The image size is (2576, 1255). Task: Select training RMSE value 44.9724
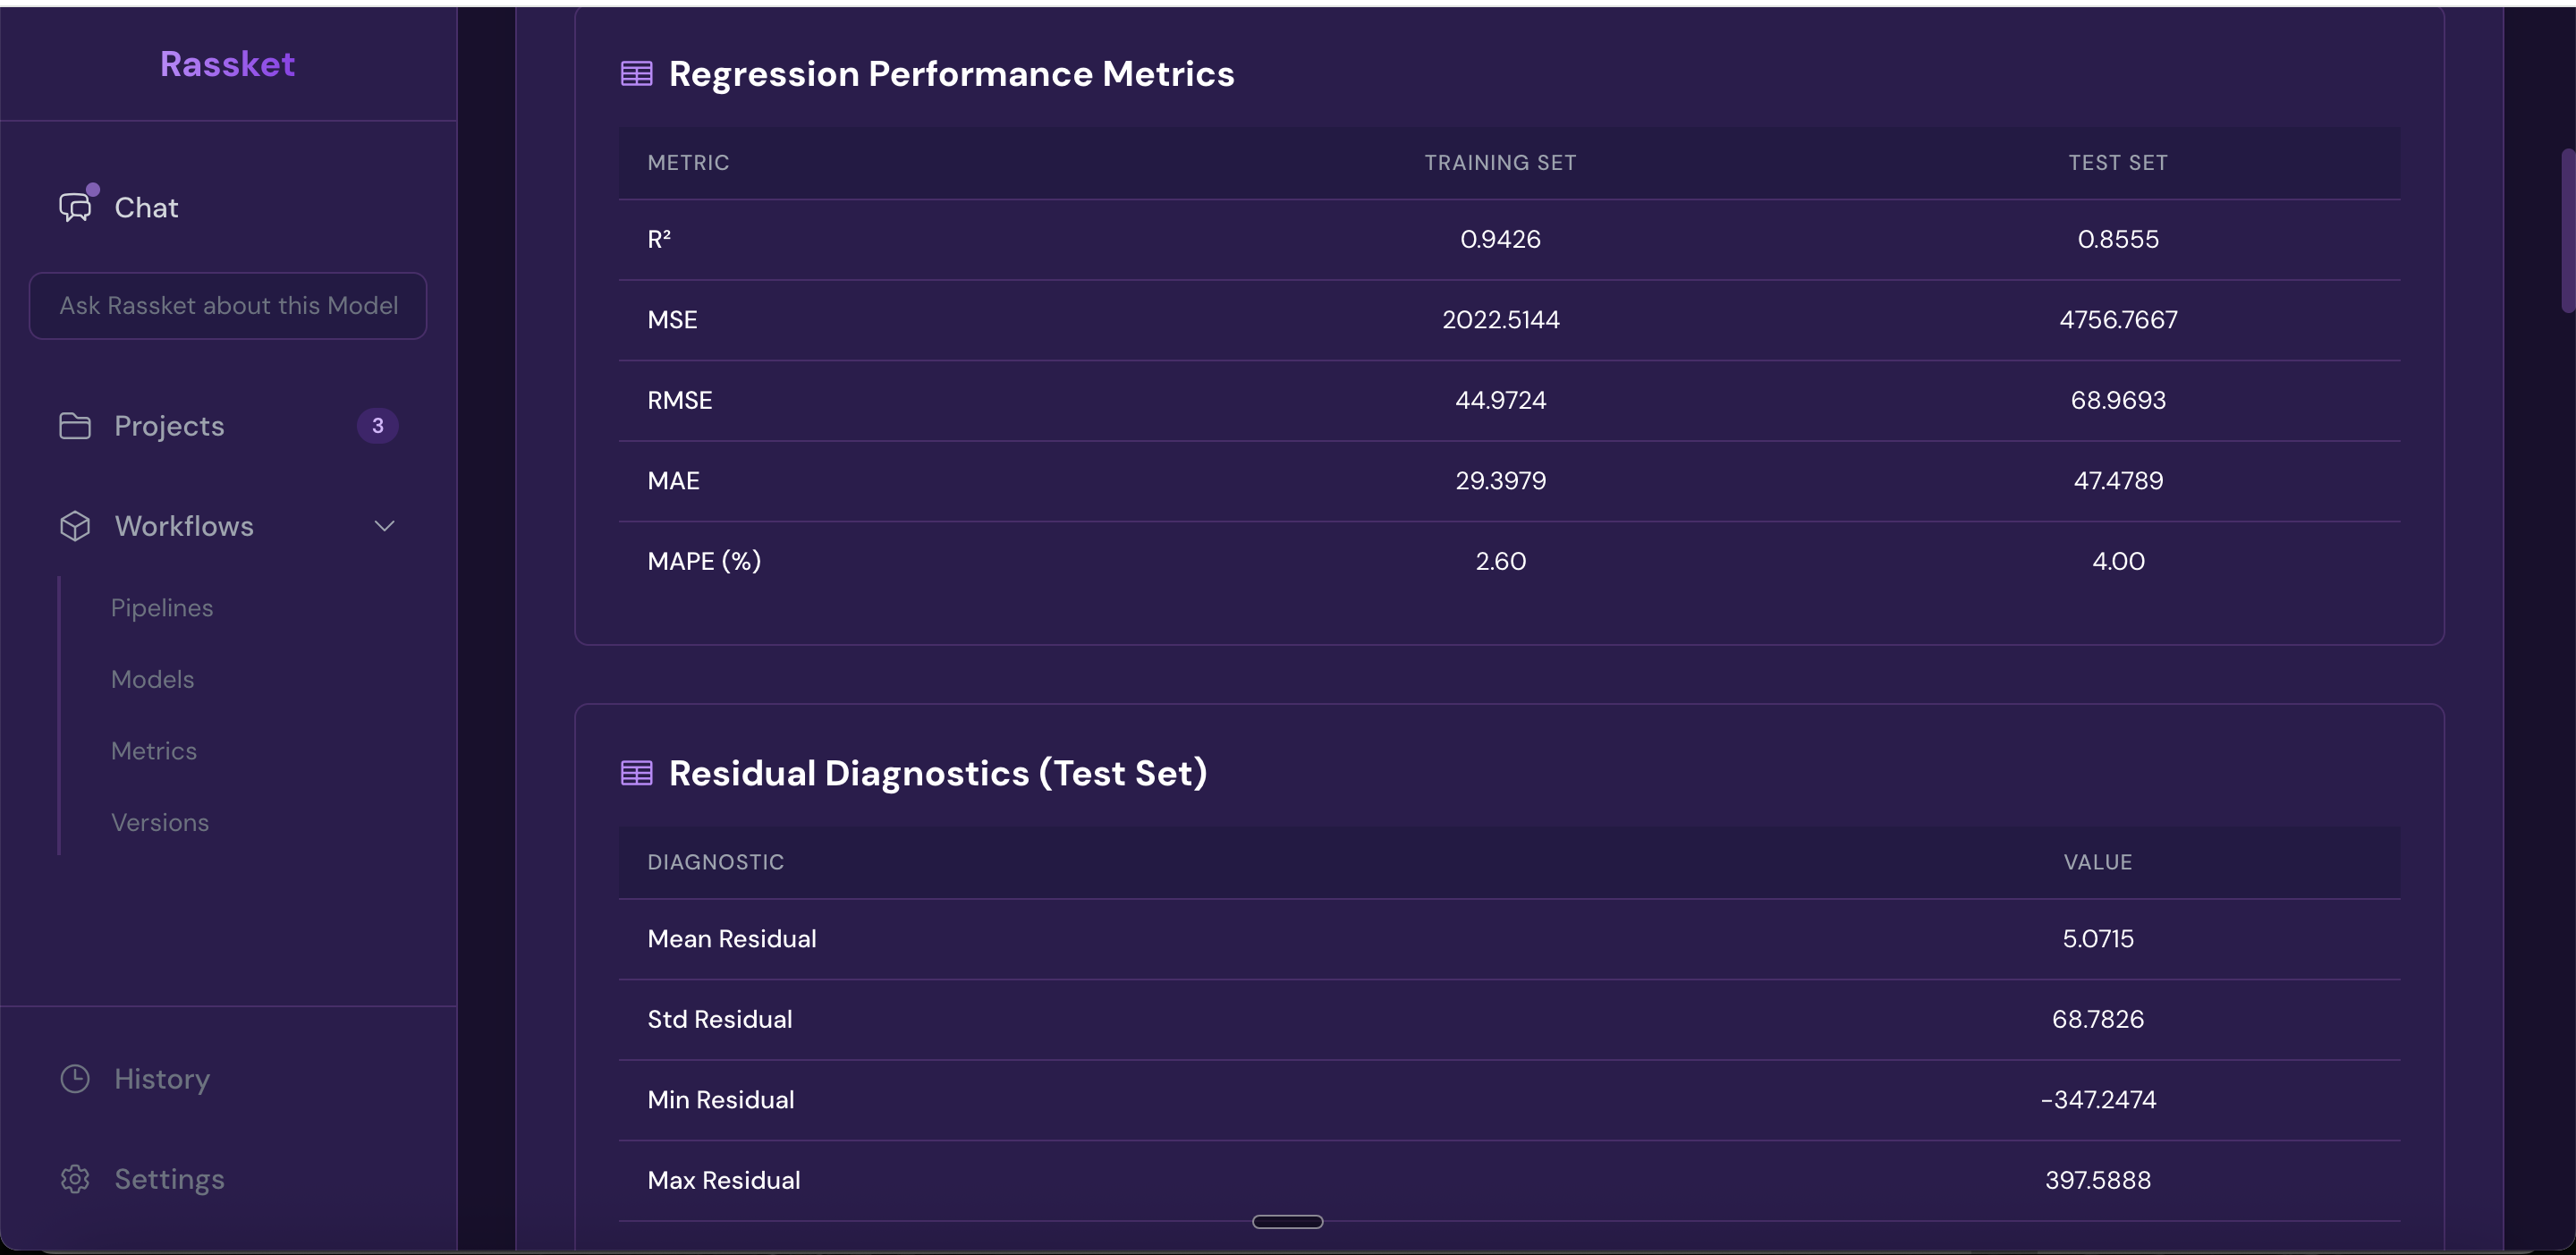[1500, 400]
